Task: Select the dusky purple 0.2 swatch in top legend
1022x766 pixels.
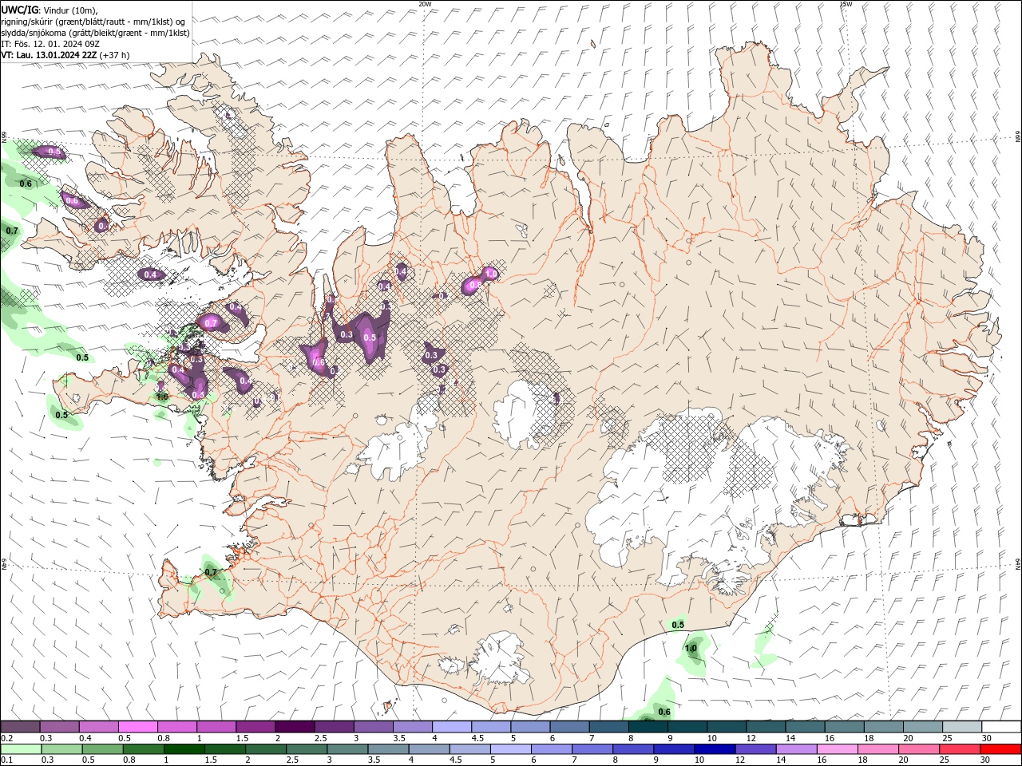Action: click(x=20, y=727)
